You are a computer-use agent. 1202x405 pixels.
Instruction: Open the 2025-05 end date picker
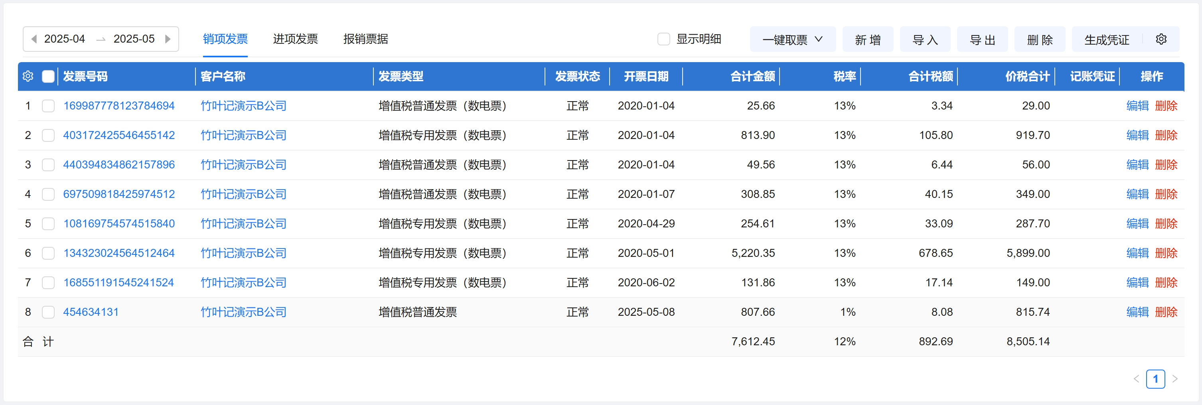[134, 39]
